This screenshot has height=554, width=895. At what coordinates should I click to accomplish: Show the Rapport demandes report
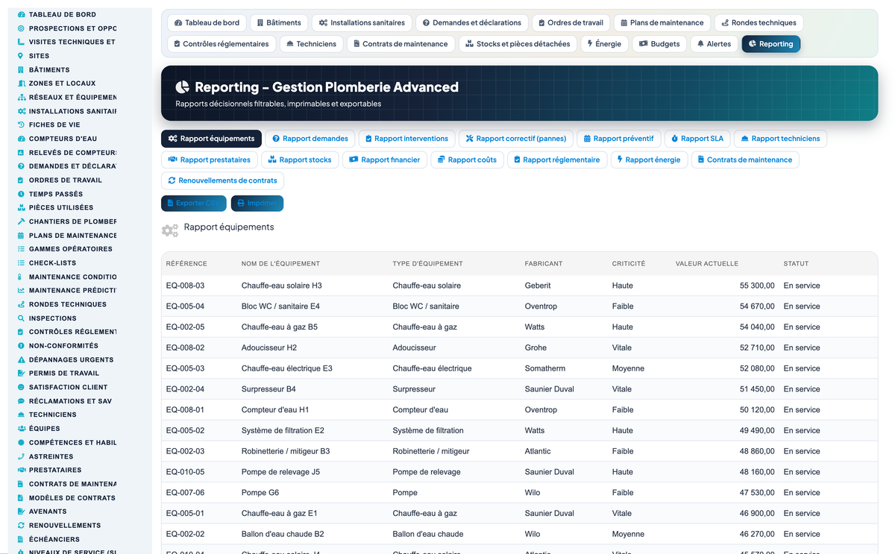tap(310, 139)
